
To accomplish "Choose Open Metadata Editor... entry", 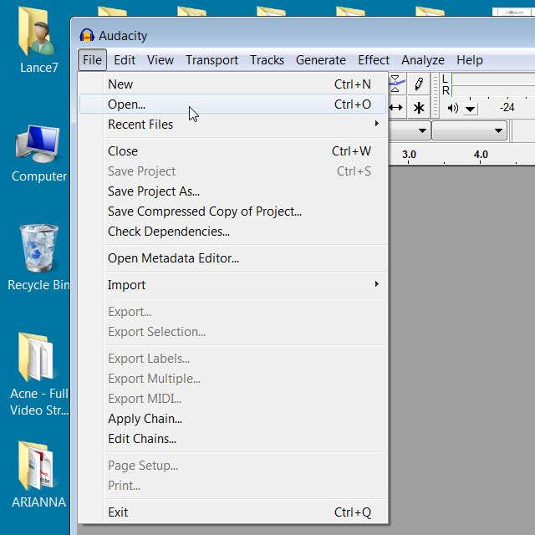I will (x=233, y=258).
